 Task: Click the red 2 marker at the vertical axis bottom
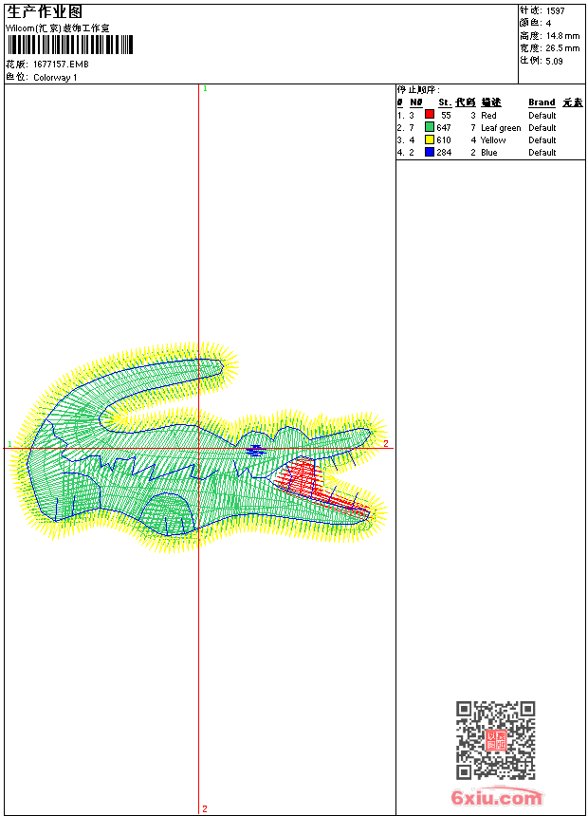pyautogui.click(x=205, y=808)
